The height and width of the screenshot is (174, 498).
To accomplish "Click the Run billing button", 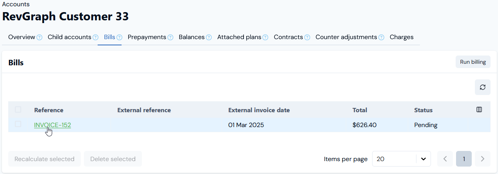I will pyautogui.click(x=473, y=62).
